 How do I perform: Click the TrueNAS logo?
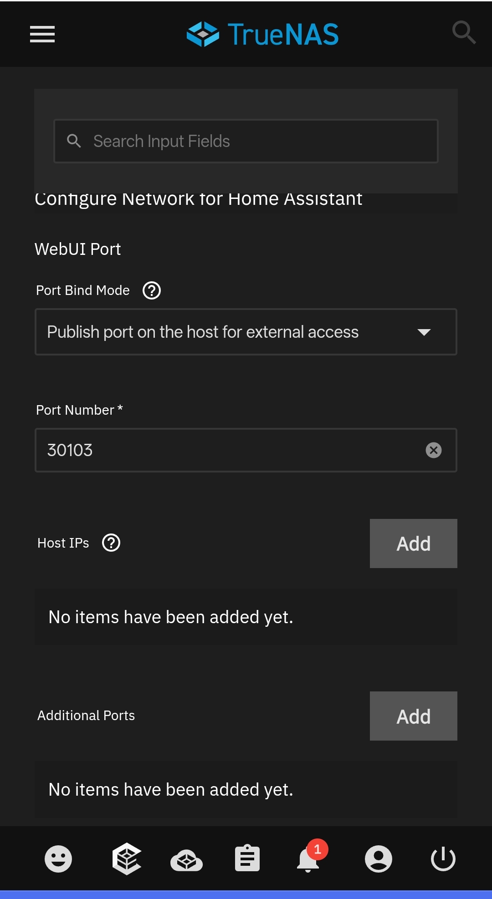coord(263,34)
